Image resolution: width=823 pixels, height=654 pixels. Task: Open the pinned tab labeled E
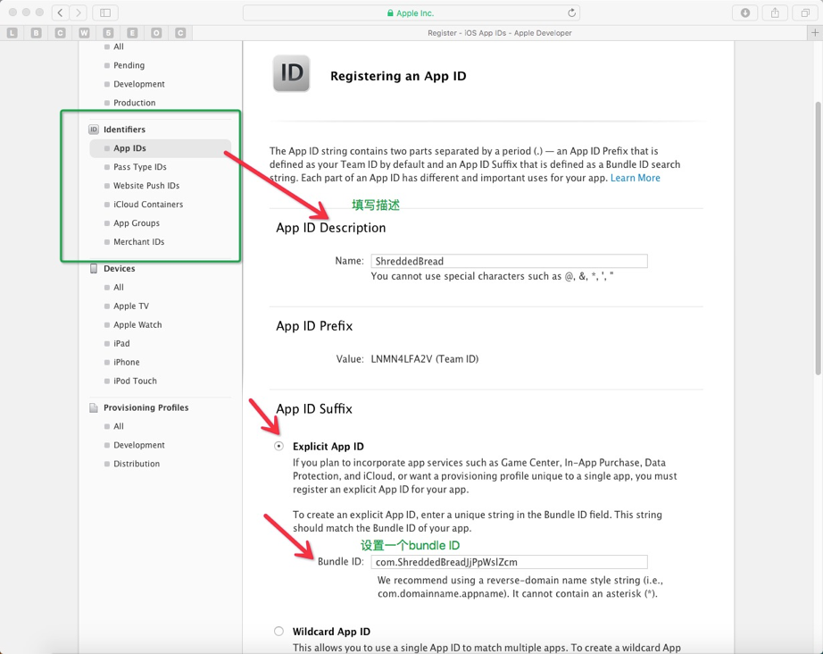pyautogui.click(x=132, y=32)
